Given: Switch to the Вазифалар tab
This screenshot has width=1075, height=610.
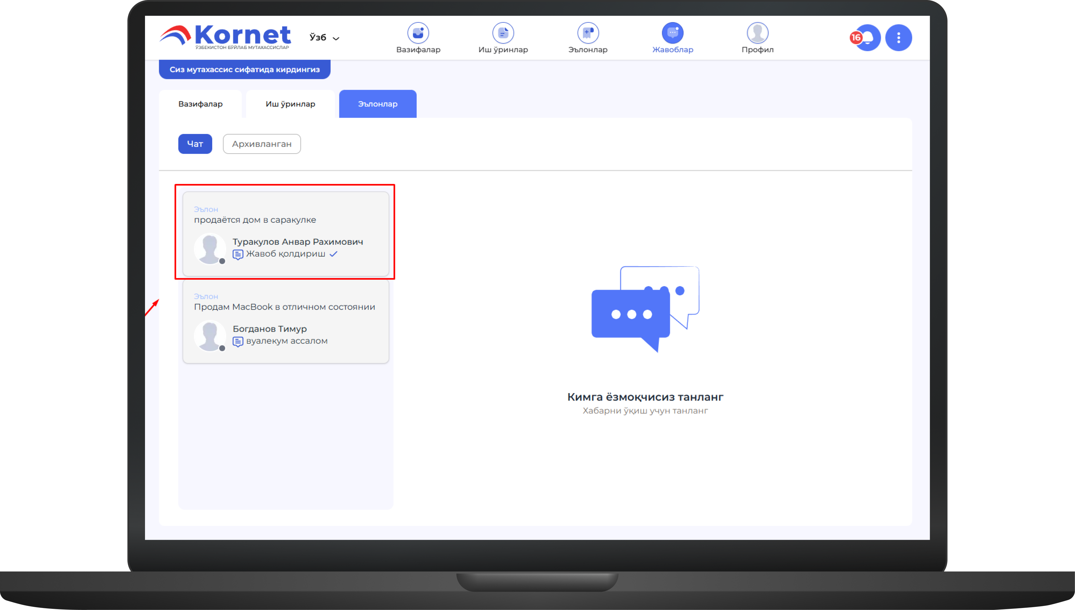Looking at the screenshot, I should point(200,104).
